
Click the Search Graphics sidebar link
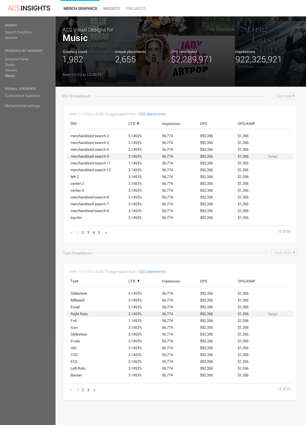click(18, 32)
